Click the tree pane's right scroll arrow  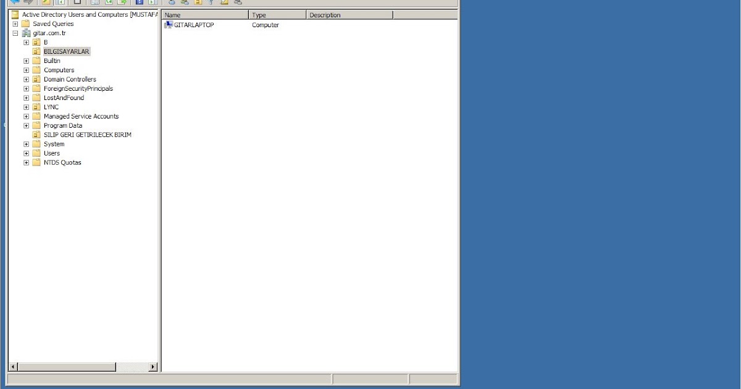pos(154,367)
